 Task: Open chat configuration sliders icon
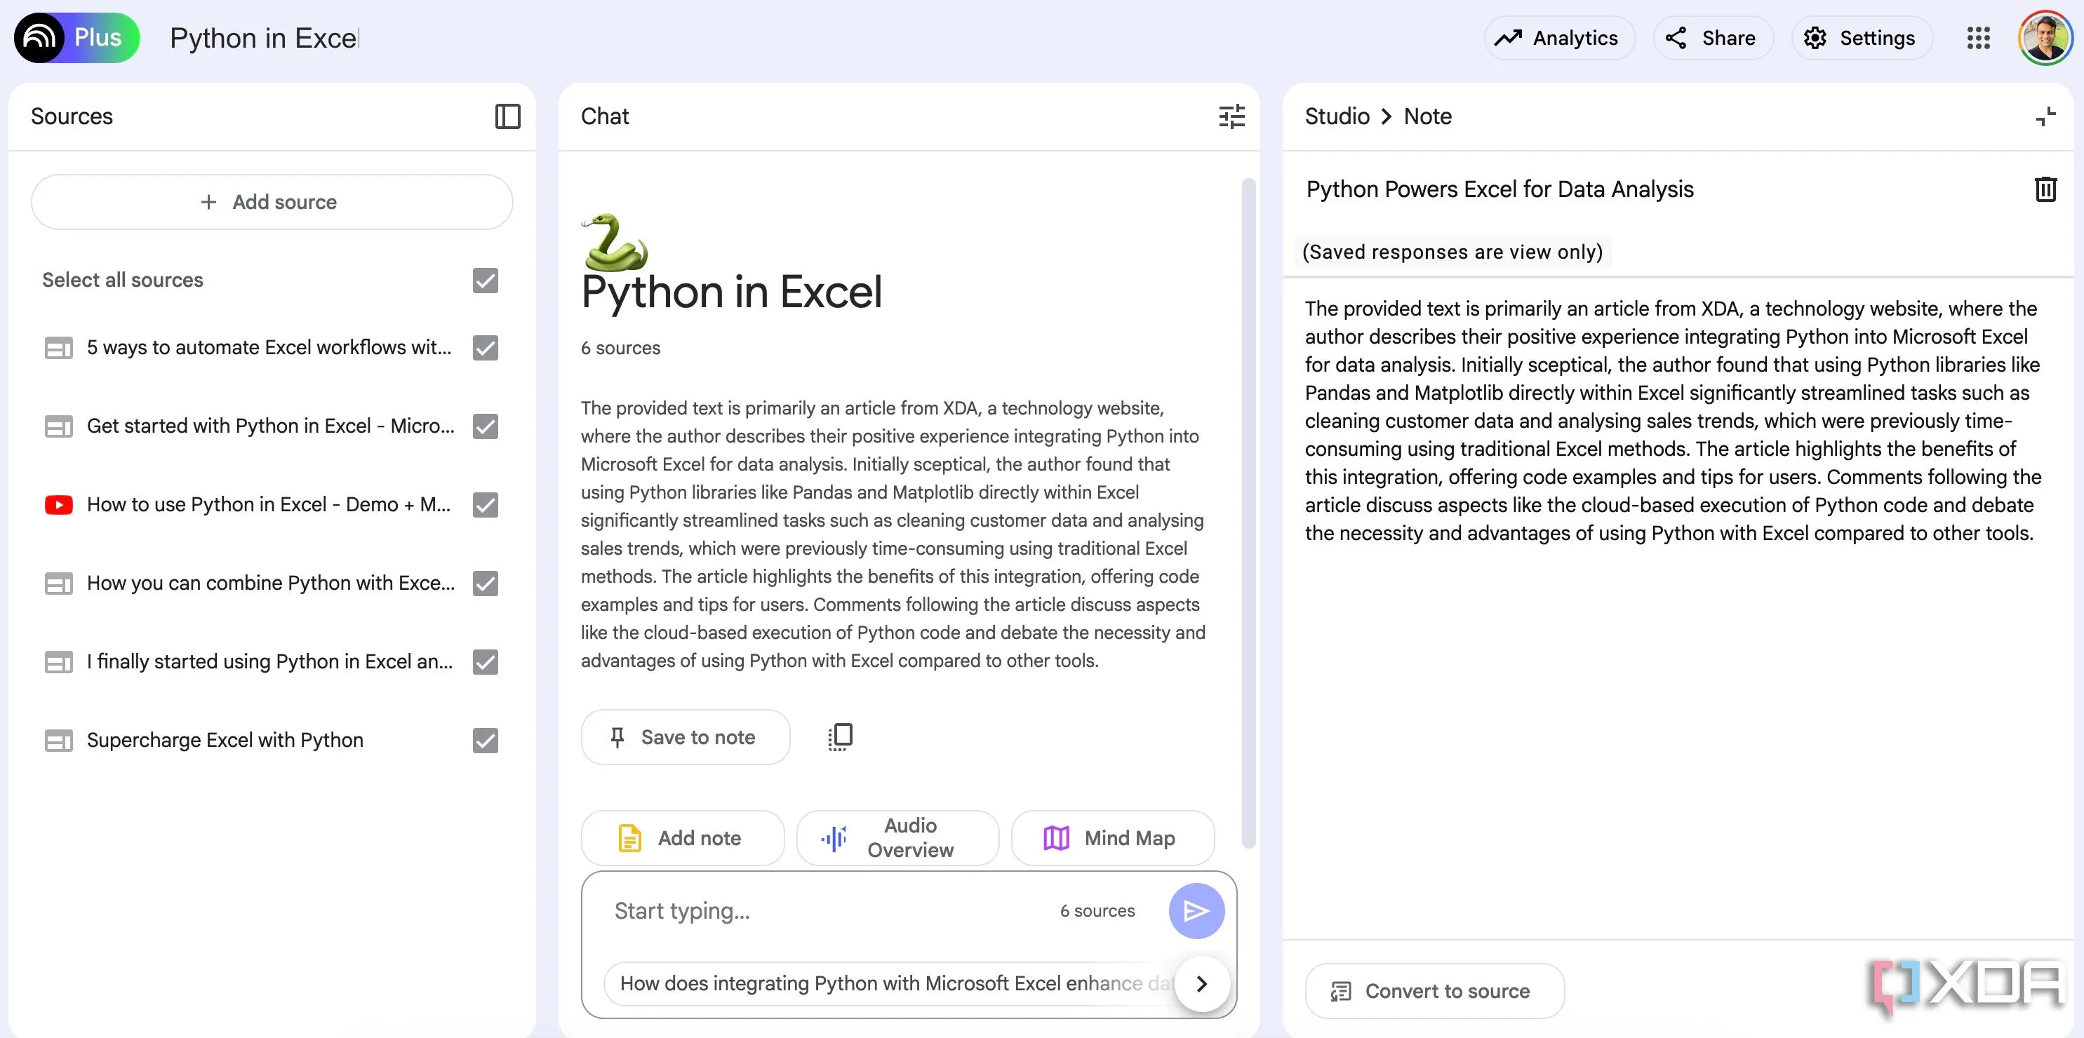click(1231, 116)
